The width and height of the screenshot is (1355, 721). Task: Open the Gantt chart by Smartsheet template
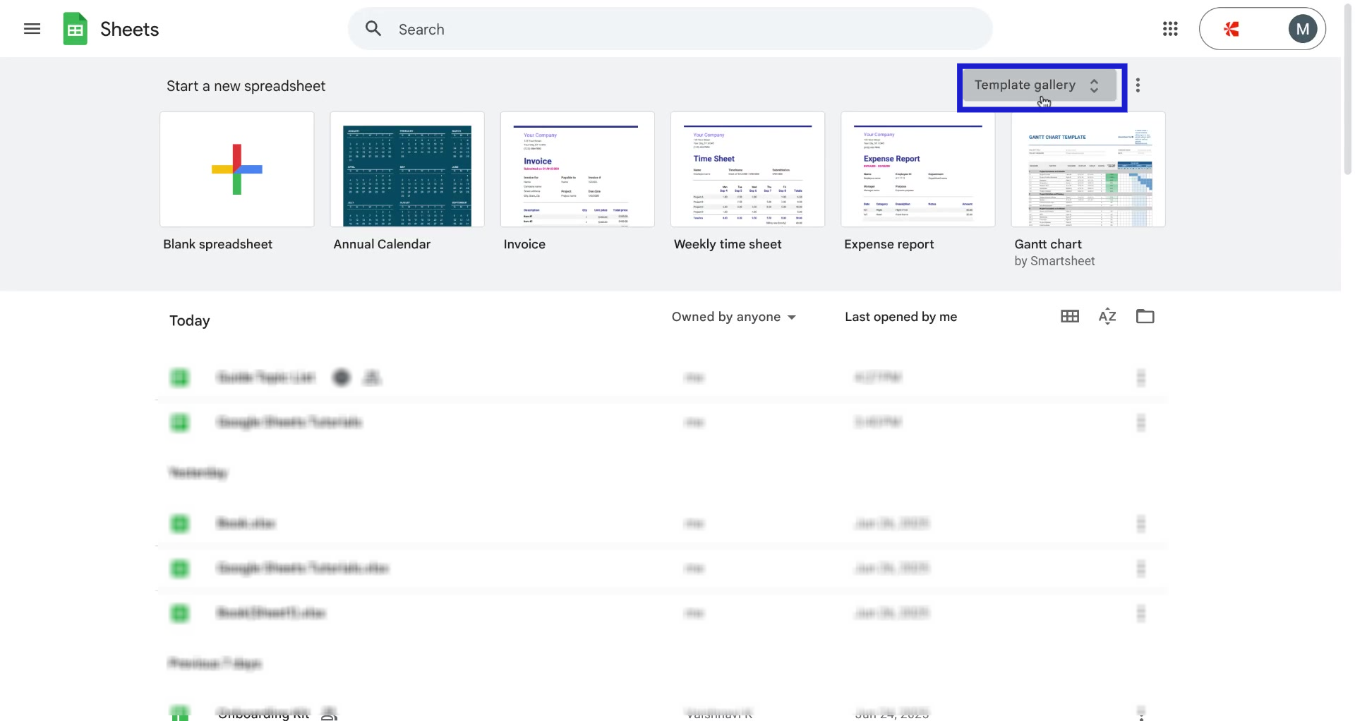click(x=1088, y=170)
